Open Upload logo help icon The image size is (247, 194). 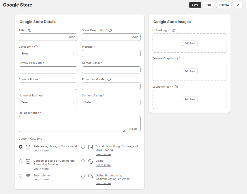click(x=174, y=30)
